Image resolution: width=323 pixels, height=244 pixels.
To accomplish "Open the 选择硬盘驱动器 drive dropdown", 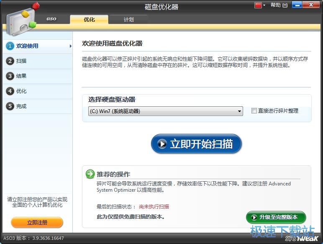I will click(166, 111).
